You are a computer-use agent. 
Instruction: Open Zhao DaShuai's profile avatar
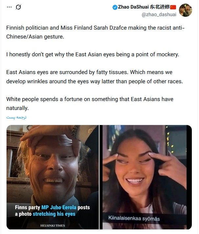pos(185,10)
